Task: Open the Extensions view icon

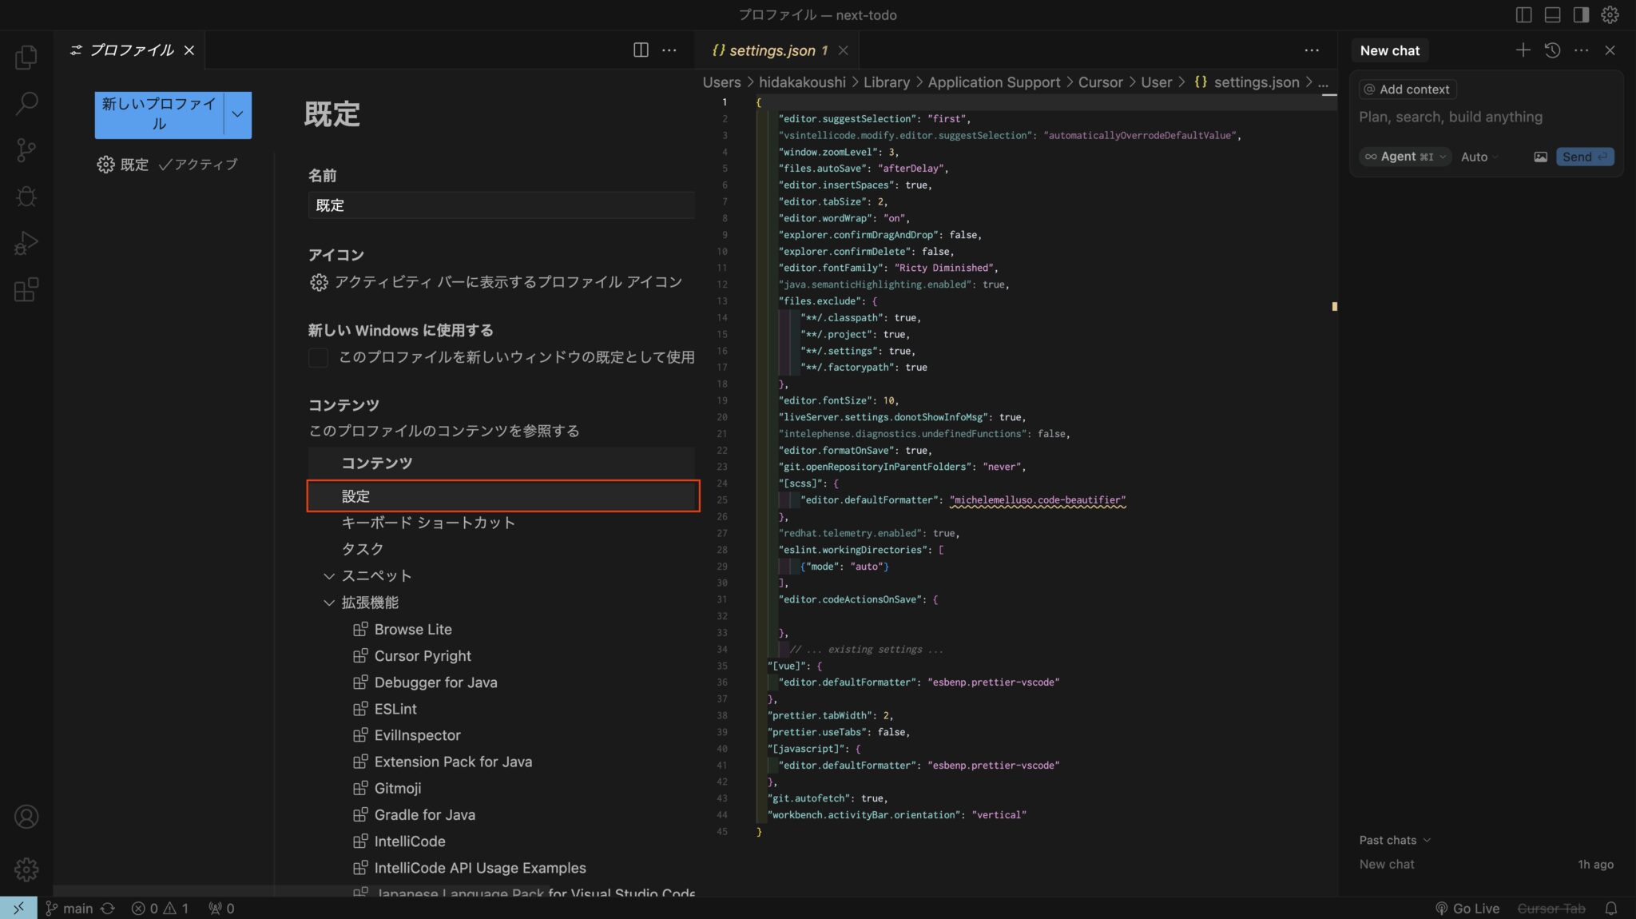Action: tap(26, 290)
